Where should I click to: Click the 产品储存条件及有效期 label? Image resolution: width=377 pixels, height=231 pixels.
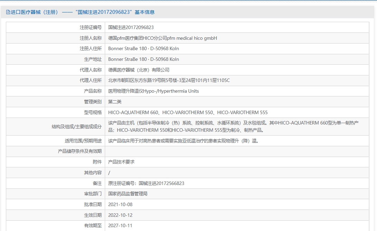[x=80, y=151]
